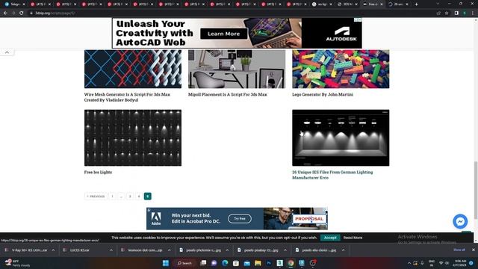Open Microsoft Store from taskbar
Viewport: 478px width, 269px height.
pyautogui.click(x=236, y=263)
